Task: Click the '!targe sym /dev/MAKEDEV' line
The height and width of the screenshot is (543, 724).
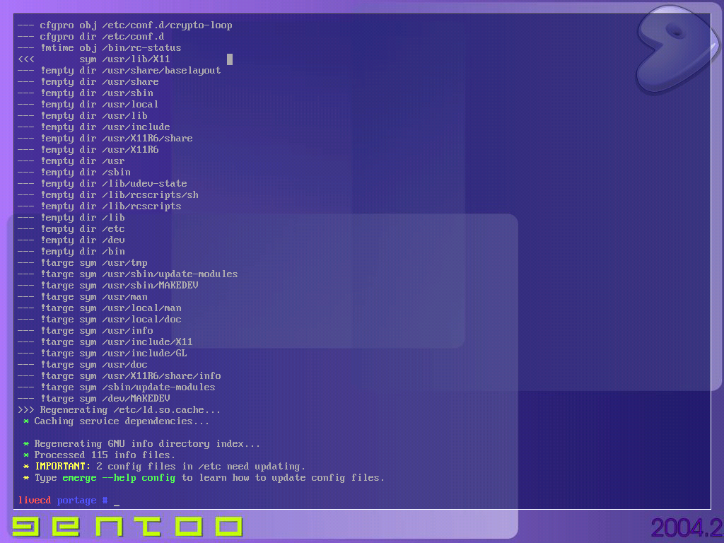Action: click(x=94, y=399)
